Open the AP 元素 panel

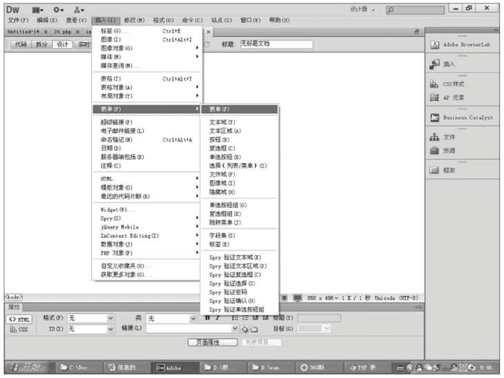447,97
